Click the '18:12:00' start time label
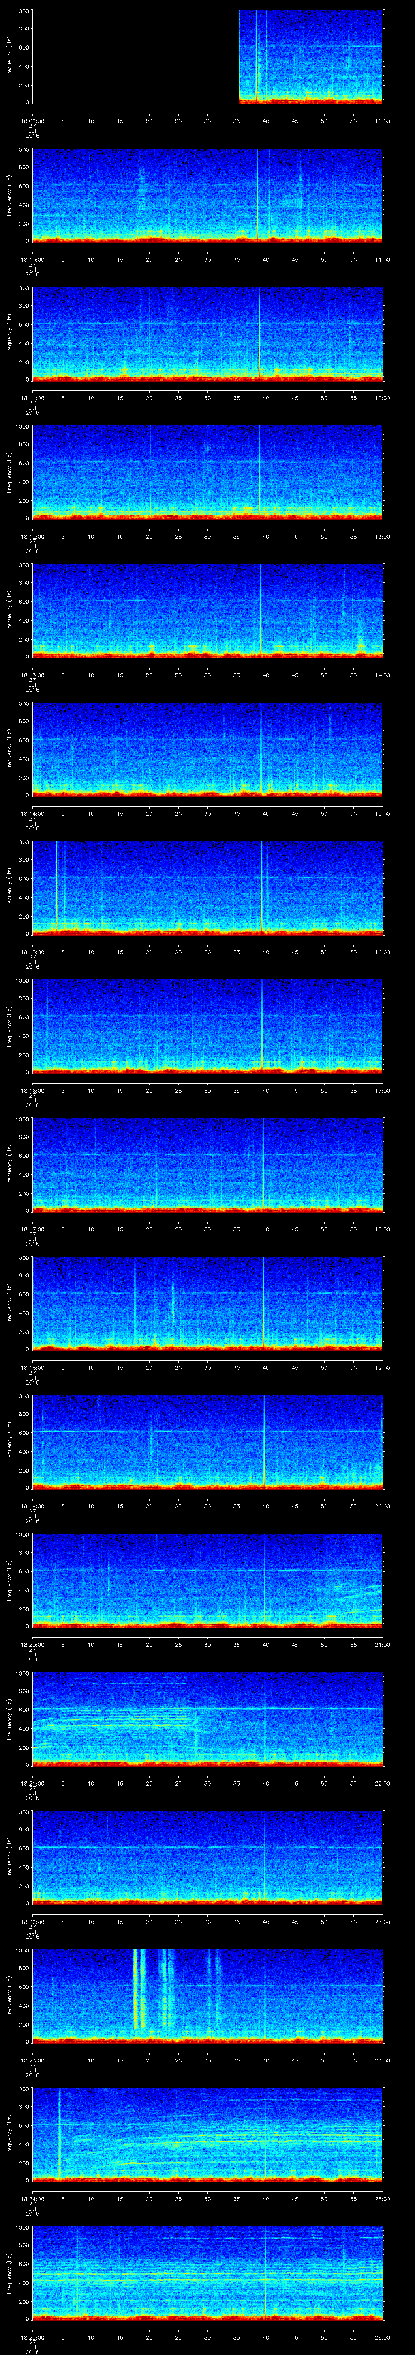The image size is (415, 2355). coord(32,537)
